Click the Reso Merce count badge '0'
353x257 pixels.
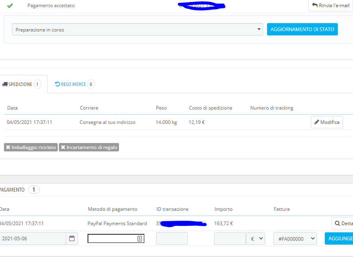pos(91,84)
